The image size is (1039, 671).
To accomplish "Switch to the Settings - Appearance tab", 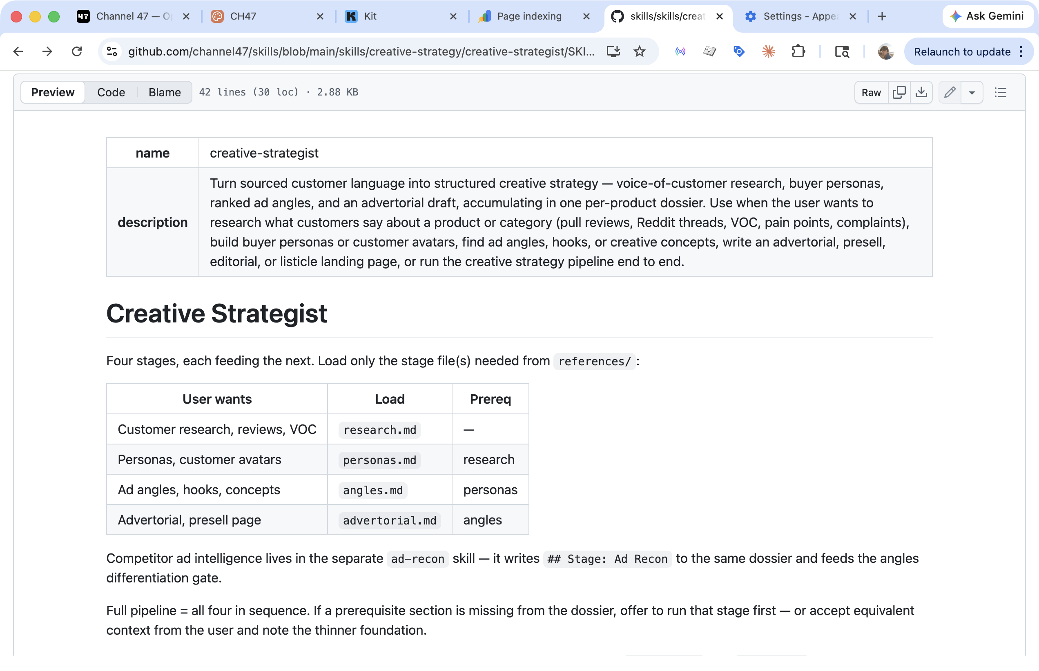I will (x=800, y=16).
